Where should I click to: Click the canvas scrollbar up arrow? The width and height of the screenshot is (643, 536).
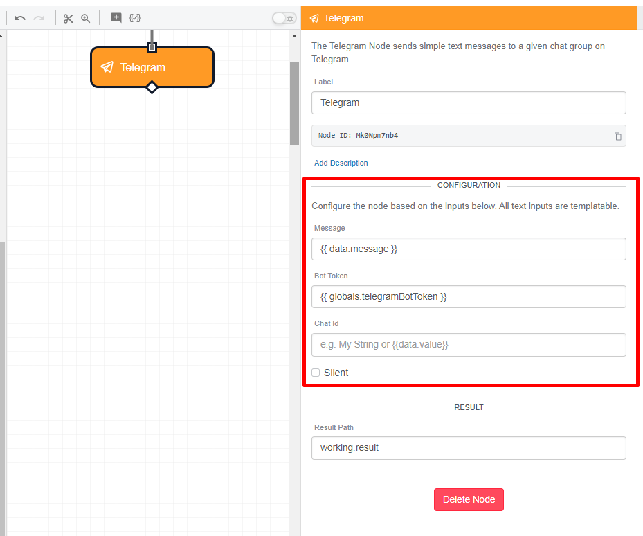pyautogui.click(x=294, y=36)
